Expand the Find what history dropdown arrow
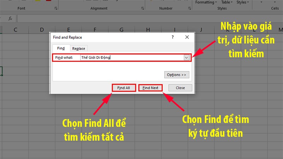The image size is (283, 159). (187, 58)
